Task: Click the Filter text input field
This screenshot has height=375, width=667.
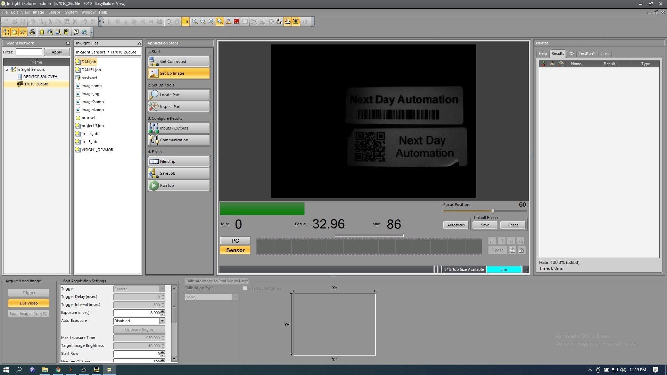Action: [29, 52]
